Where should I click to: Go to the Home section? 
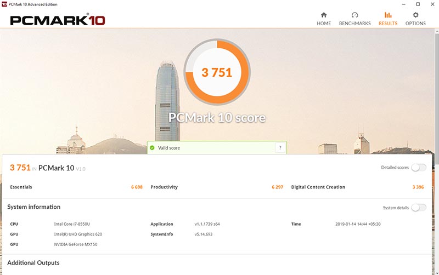click(324, 19)
